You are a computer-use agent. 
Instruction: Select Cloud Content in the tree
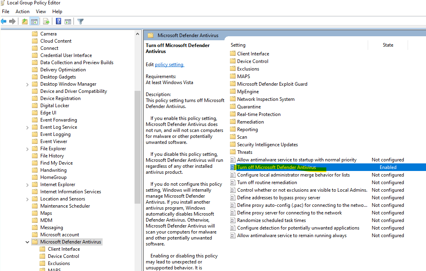click(x=56, y=41)
